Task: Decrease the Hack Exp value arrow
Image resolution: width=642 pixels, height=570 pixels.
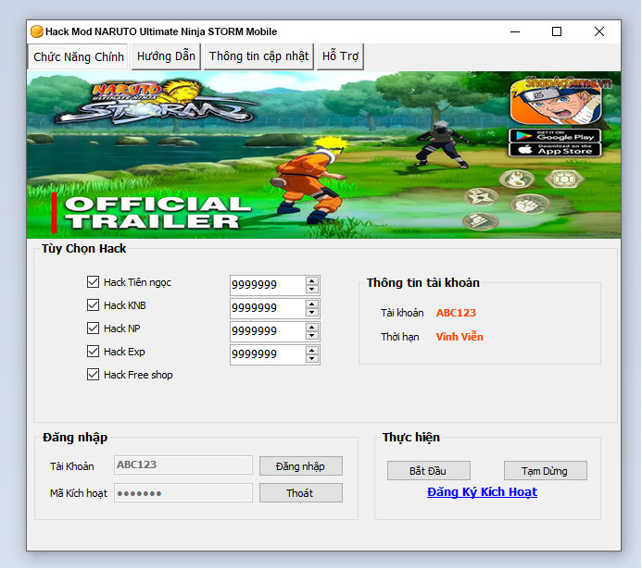Action: [x=312, y=359]
